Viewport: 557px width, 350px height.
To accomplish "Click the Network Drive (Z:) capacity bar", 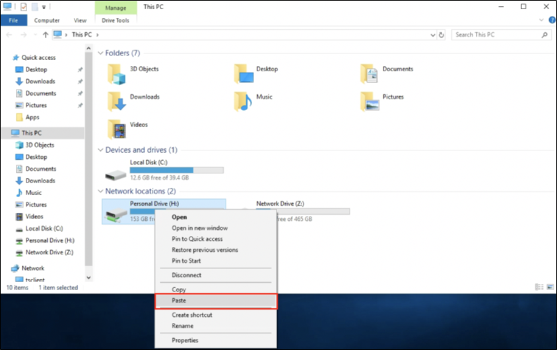I will [303, 212].
